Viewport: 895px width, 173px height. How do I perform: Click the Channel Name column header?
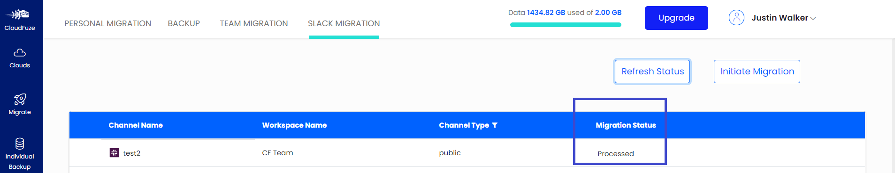tap(136, 125)
